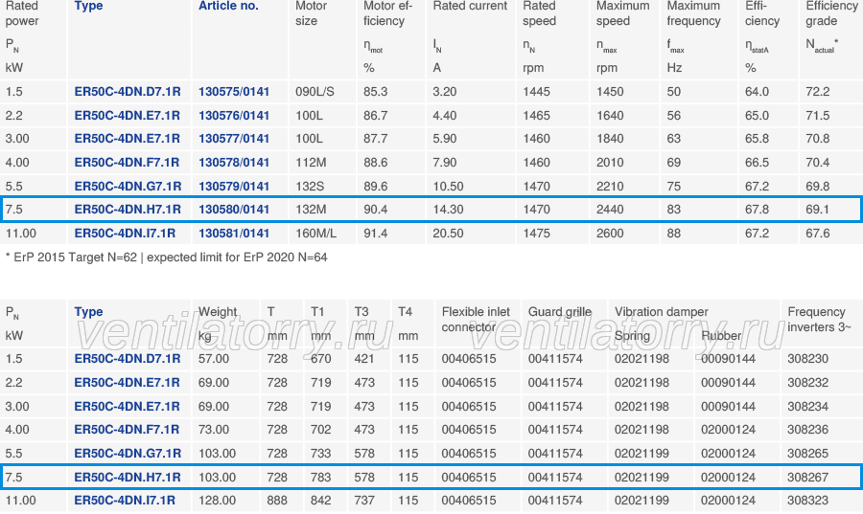Select maximum speed value 2440
The image size is (863, 514).
pos(611,210)
